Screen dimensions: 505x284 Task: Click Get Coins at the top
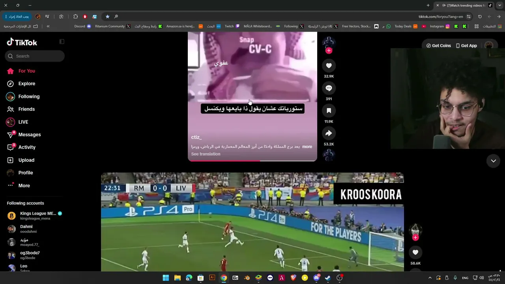438,46
